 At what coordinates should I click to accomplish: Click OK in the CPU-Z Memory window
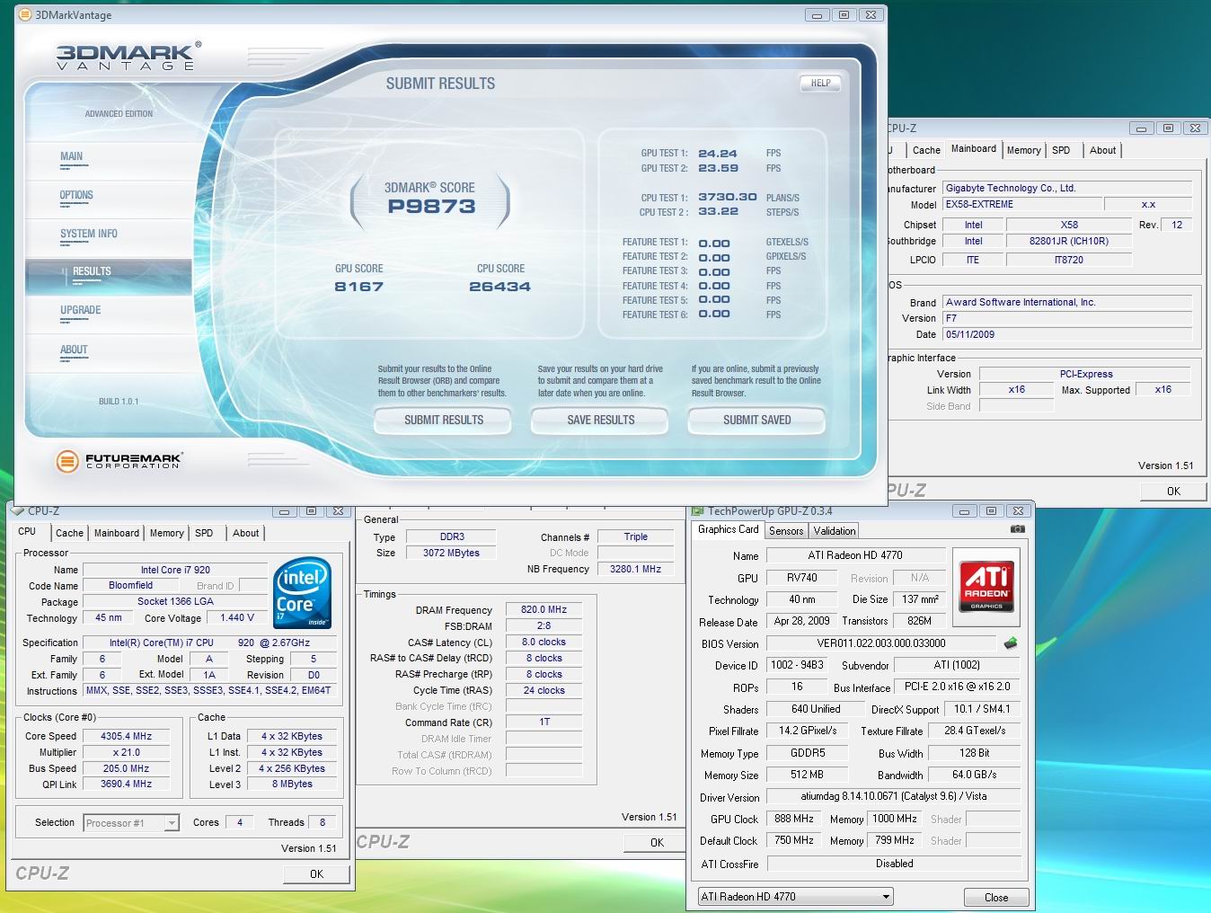click(657, 842)
